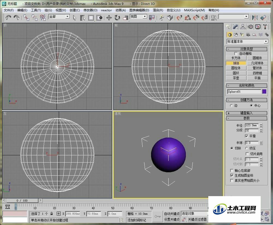Collapse the 创建方法 rollout
This screenshot has height=225, width=273.
click(x=247, y=100)
